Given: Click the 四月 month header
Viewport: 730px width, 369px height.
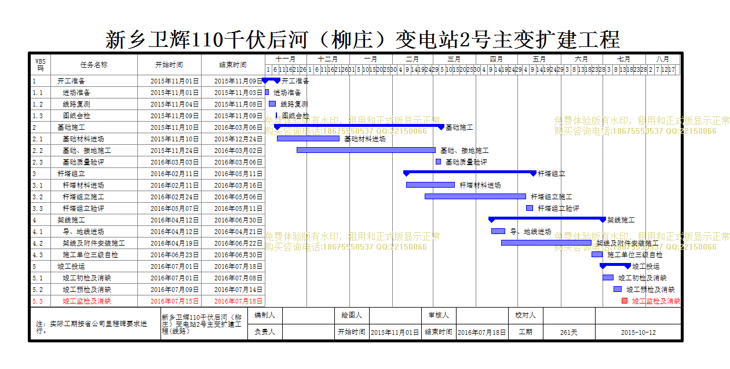Looking at the screenshot, I should point(497,59).
